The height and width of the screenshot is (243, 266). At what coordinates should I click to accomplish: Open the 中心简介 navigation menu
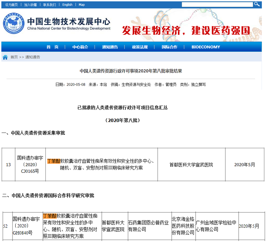pos(80,47)
